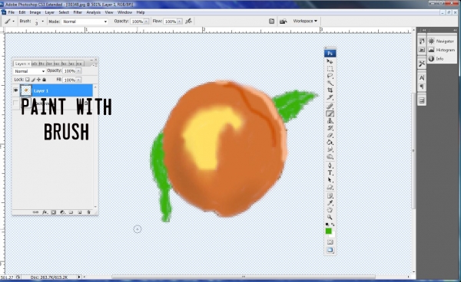Enable lock position in Layers panel
Screen dimensions: 461x282
click(x=38, y=80)
